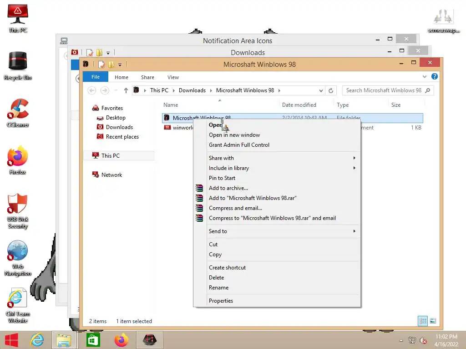
Task: Select This PC in the navigation pane
Action: 119,156
